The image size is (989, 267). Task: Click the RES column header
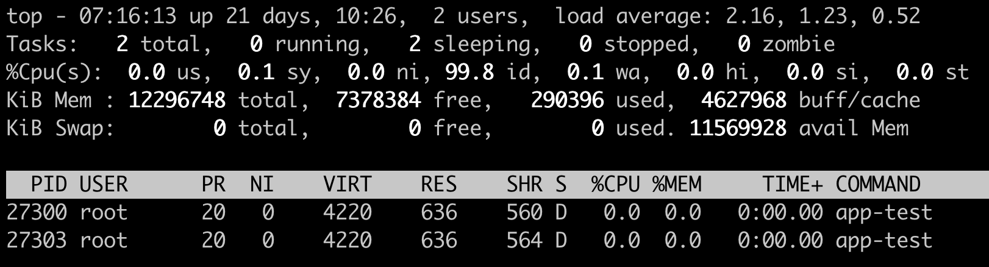(438, 184)
